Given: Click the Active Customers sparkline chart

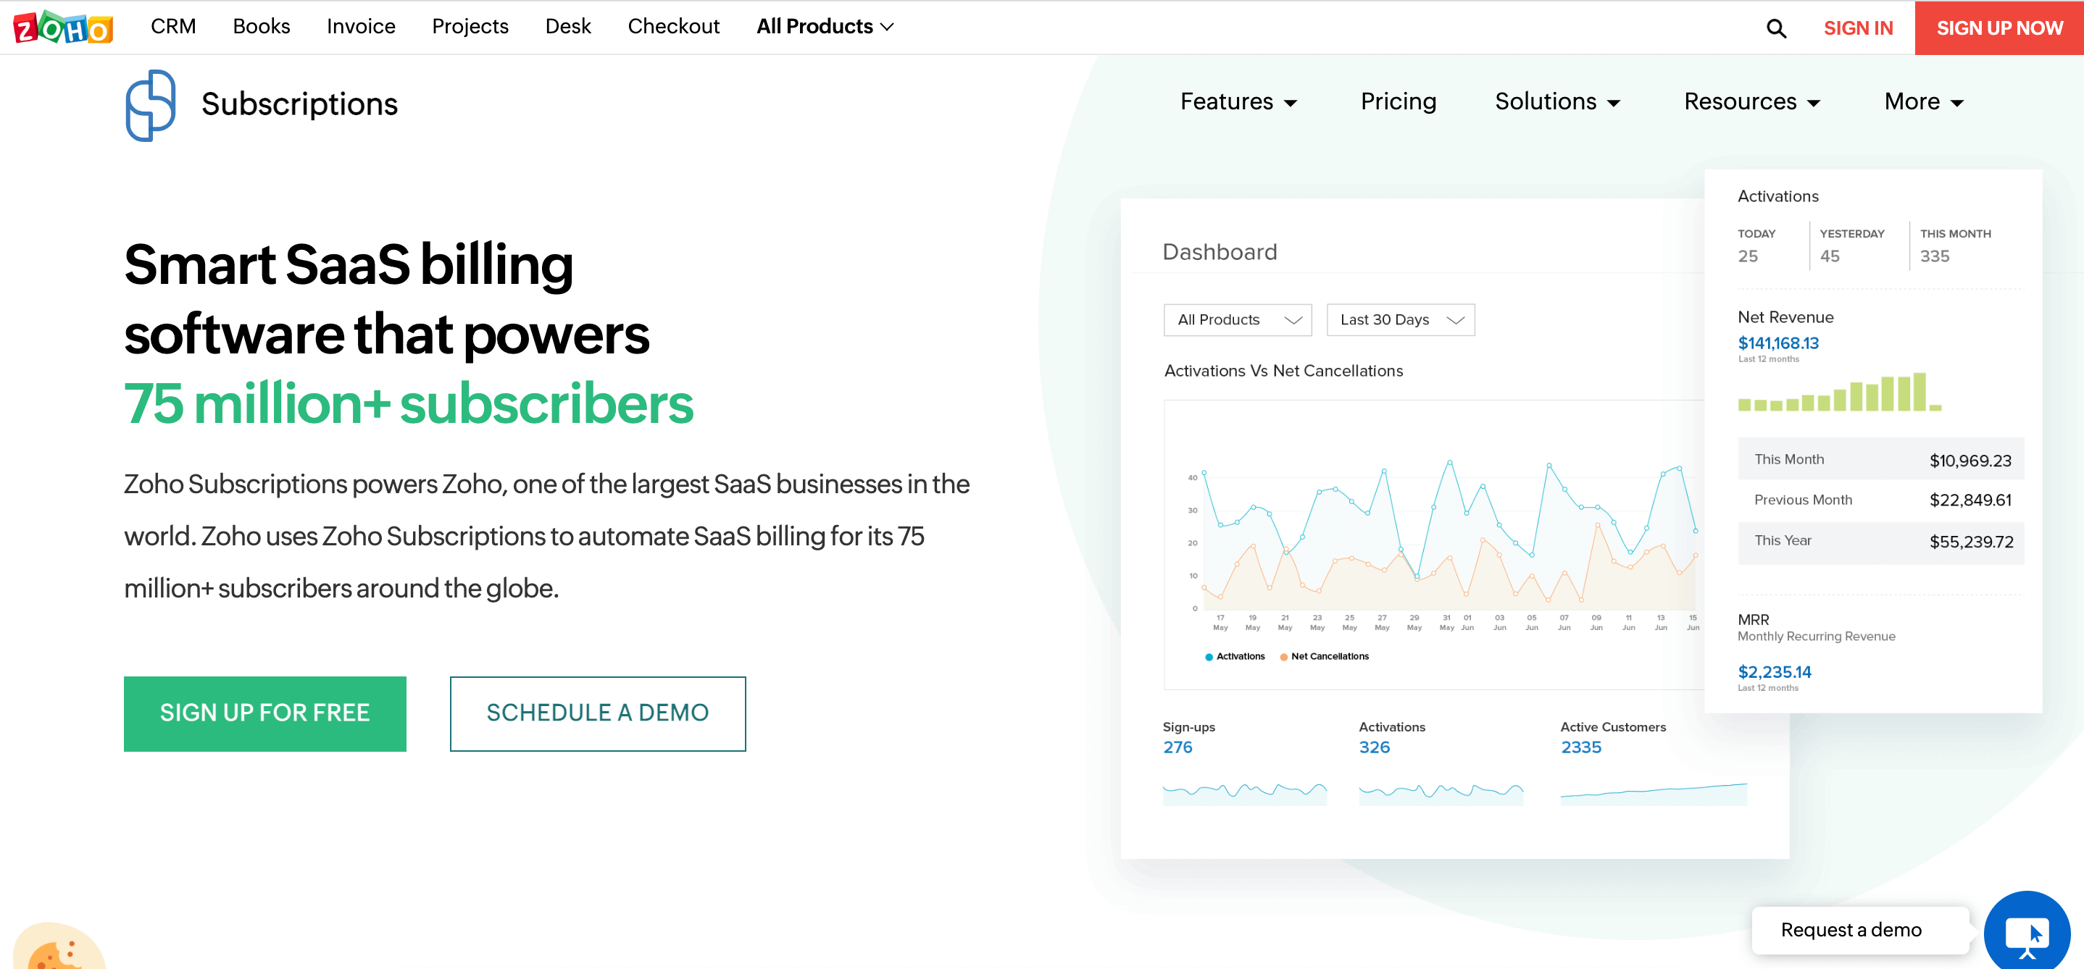Looking at the screenshot, I should pyautogui.click(x=1654, y=793).
